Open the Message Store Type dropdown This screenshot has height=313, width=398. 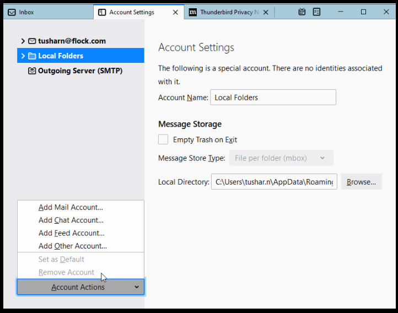(x=281, y=158)
